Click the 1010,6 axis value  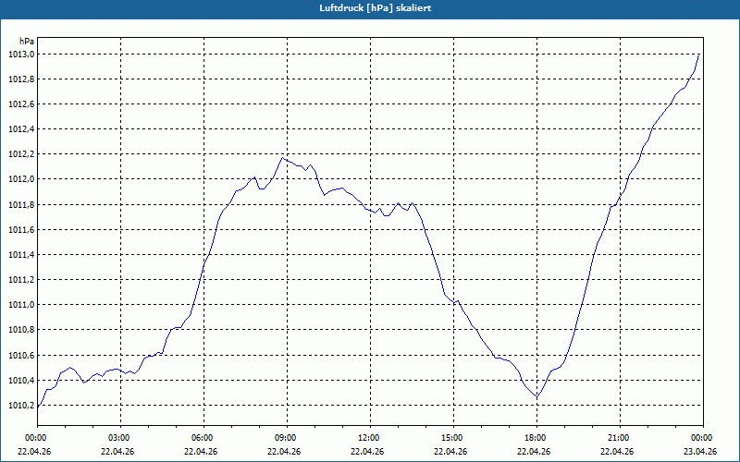point(21,355)
